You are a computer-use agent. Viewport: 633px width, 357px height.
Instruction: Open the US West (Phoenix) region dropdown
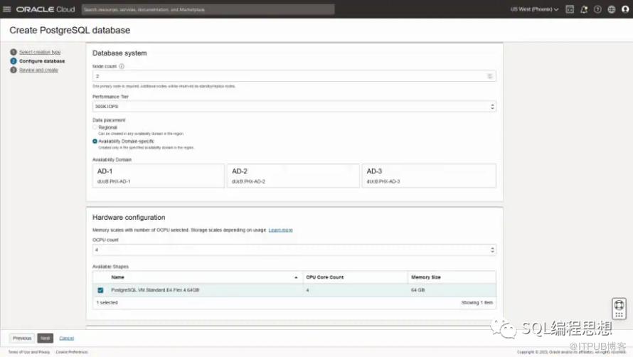[534, 9]
